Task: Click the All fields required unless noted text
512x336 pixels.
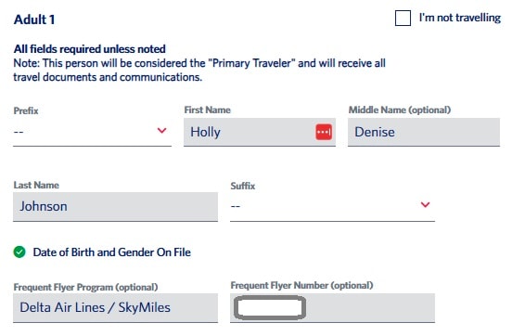Action: pos(89,49)
